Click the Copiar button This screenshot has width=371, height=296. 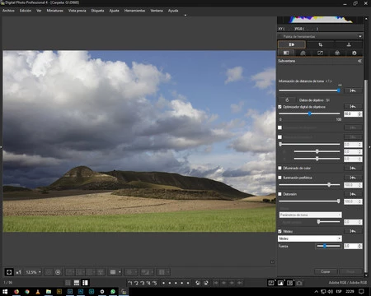326,271
